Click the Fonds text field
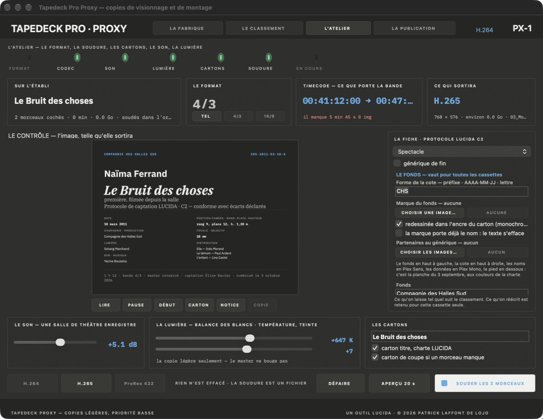543x419 pixels. pos(462,293)
